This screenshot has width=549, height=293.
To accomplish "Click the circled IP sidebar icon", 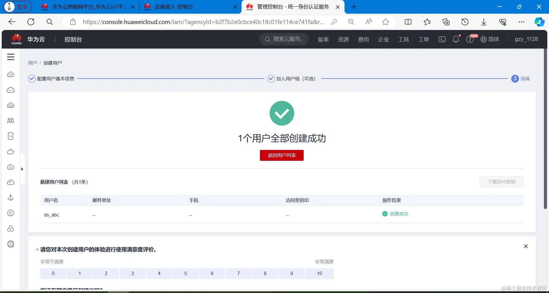I will point(11,213).
